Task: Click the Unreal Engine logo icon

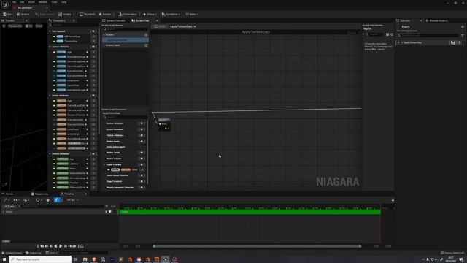Action: pos(5,5)
